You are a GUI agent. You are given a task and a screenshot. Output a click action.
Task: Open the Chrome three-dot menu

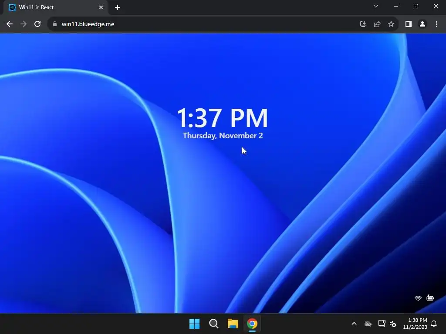point(436,24)
